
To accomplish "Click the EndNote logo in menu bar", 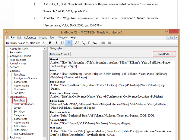I will point(8,37).
